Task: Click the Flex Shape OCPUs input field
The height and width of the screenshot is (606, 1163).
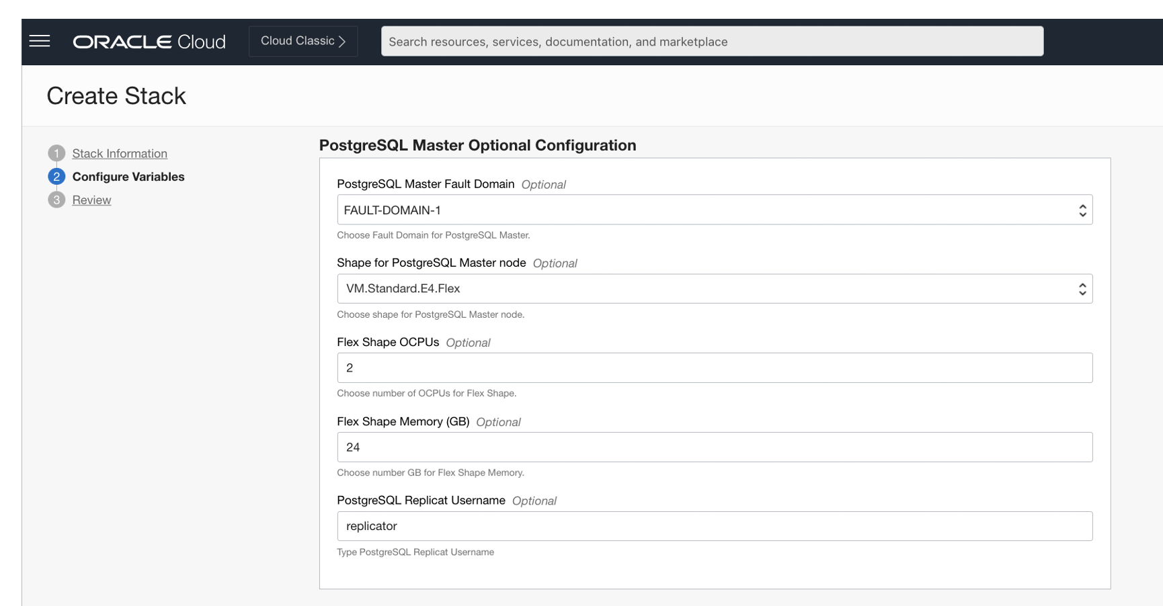Action: (715, 367)
